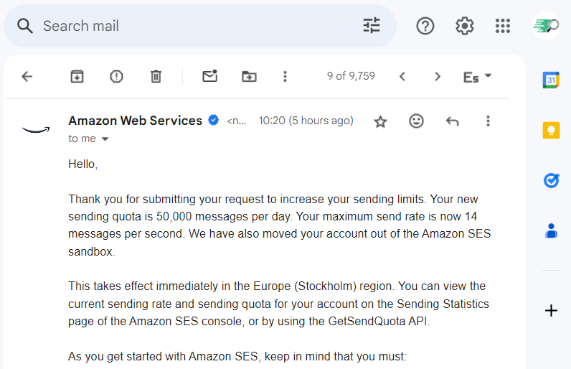
Task: Open Google Calendar in the side panel
Action: click(551, 80)
